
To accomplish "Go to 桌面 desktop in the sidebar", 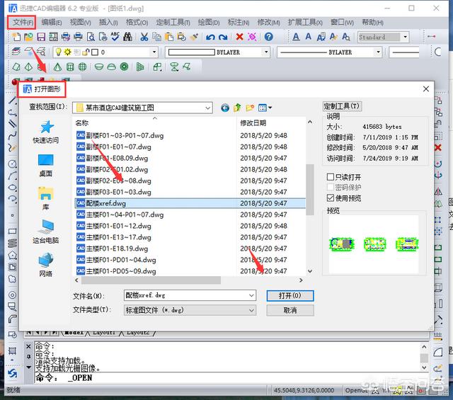I will point(46,164).
